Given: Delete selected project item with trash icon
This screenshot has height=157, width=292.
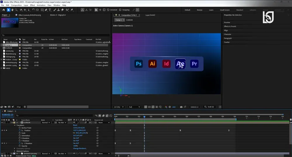Looking at the screenshot, I should coord(25,107).
